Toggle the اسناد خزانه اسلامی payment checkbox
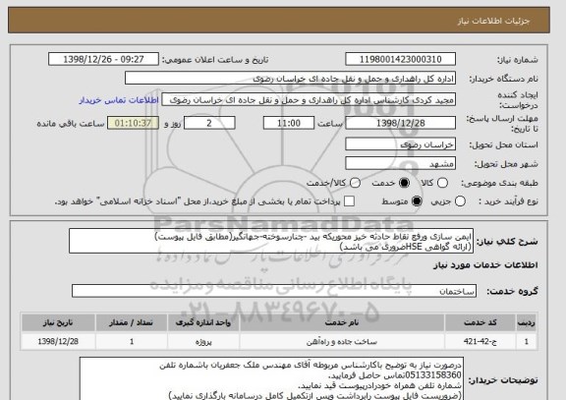Viewport: 566px width, 400px height. 349,201
